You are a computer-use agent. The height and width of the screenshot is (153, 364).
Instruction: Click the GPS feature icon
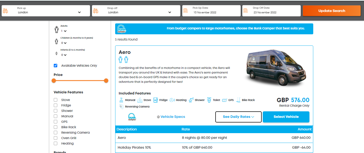(x=225, y=100)
